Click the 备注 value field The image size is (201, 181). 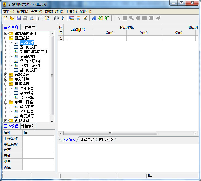coord(38,167)
